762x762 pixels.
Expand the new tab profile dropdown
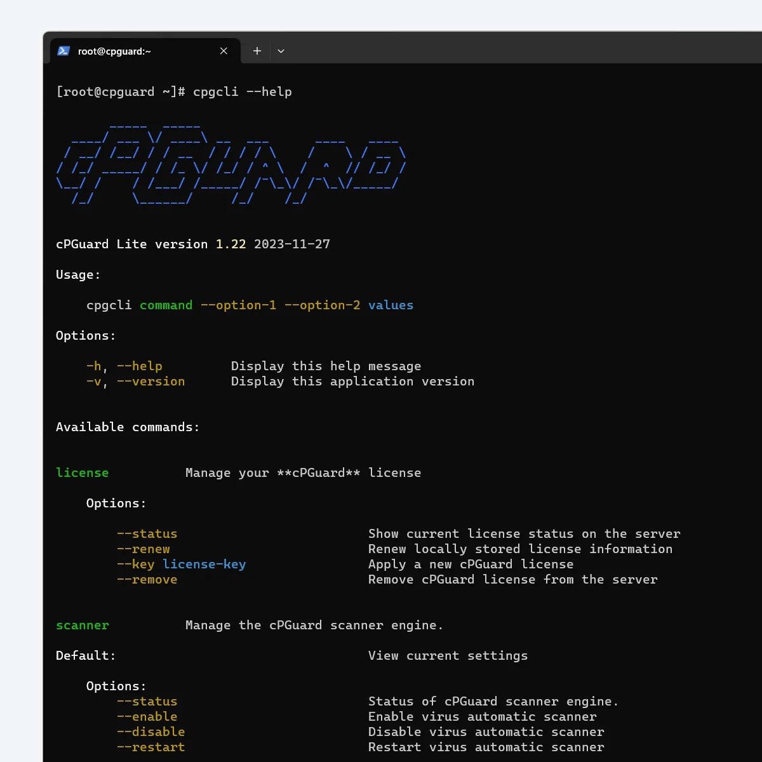click(x=281, y=51)
